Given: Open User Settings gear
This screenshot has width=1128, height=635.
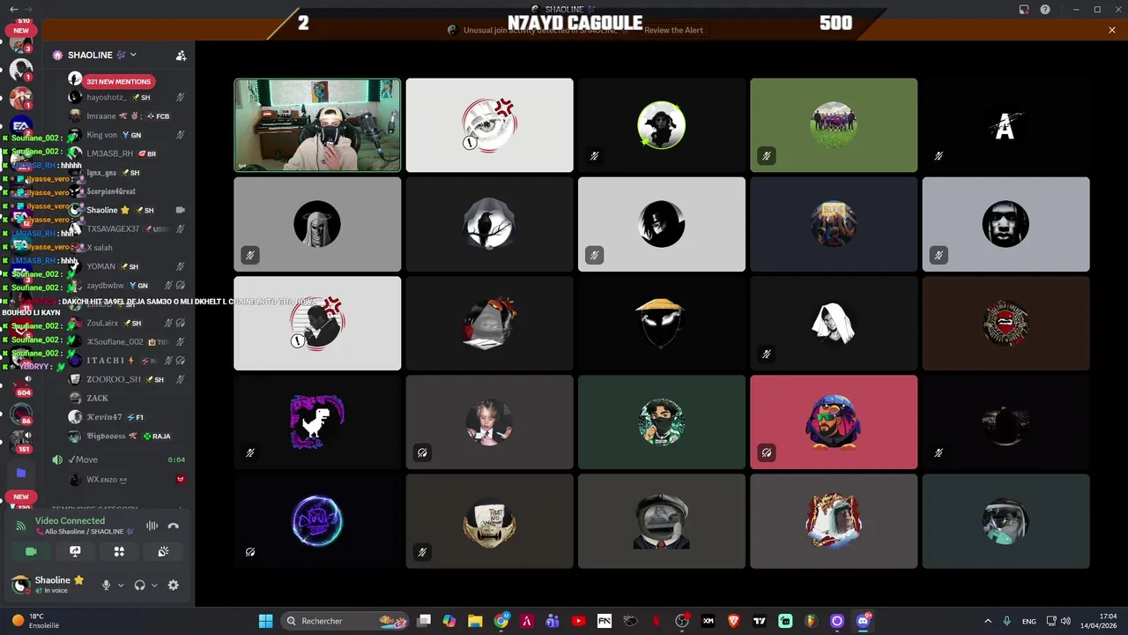Looking at the screenshot, I should pos(174,585).
